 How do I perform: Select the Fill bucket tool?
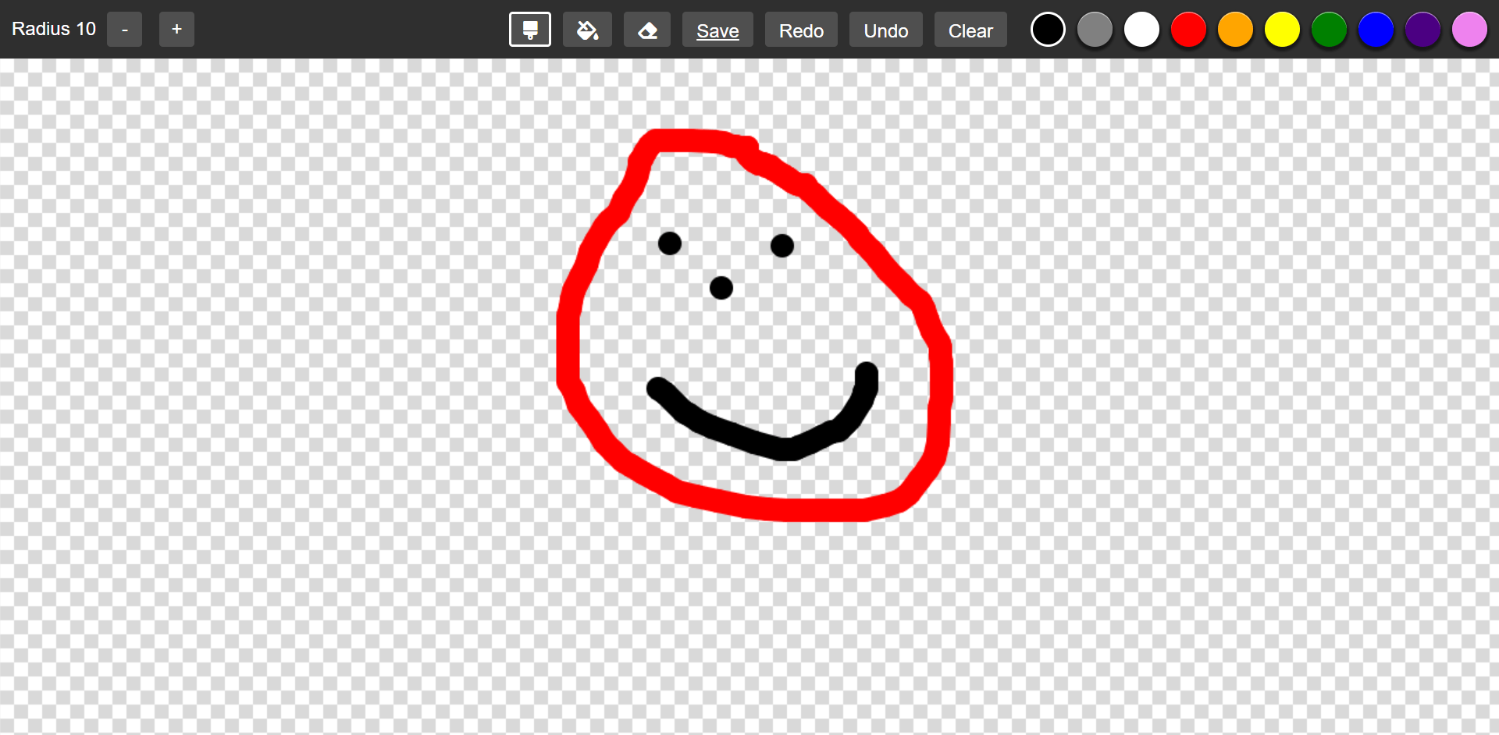coord(587,29)
